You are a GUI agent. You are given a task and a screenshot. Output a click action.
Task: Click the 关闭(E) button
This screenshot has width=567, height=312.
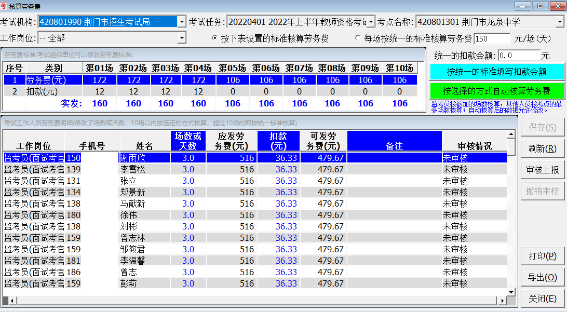pos(543,299)
